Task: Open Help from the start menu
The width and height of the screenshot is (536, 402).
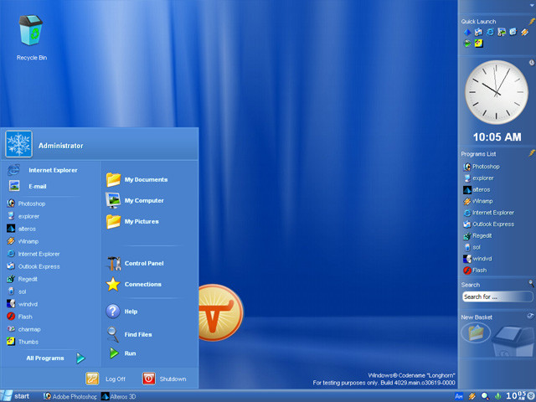Action: (x=121, y=312)
